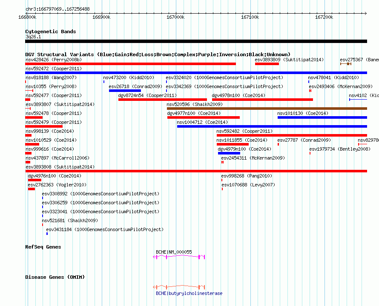Select the esv26718 (Conrad2009) blue bar
The image size is (379, 306).
125,91
